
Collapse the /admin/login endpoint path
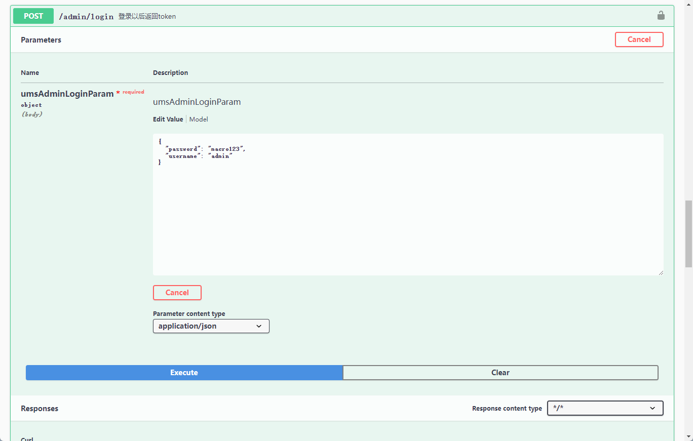point(86,16)
